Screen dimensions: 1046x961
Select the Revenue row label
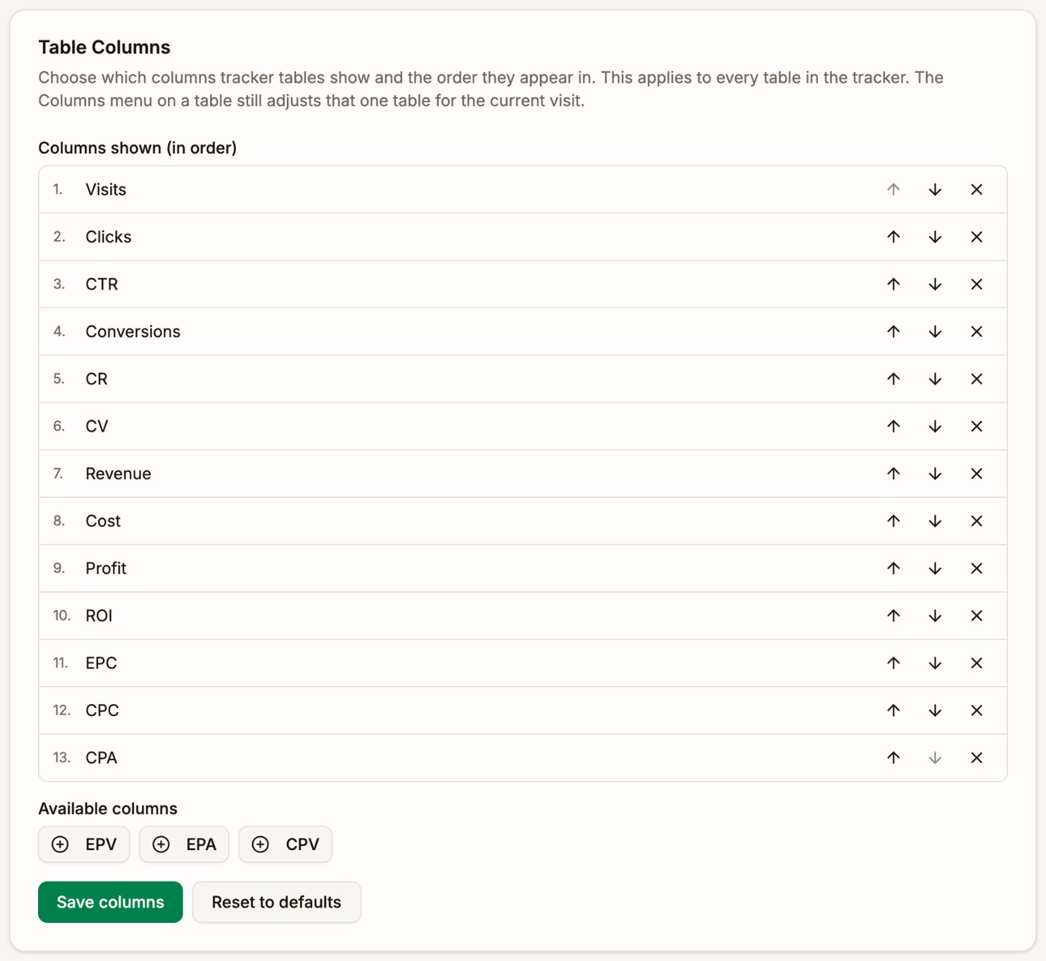(x=118, y=474)
